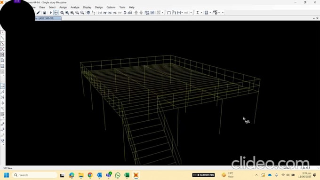Select the Quick Draw Secondary Beams tool
Screen dimensions: 320x180
coord(2,55)
